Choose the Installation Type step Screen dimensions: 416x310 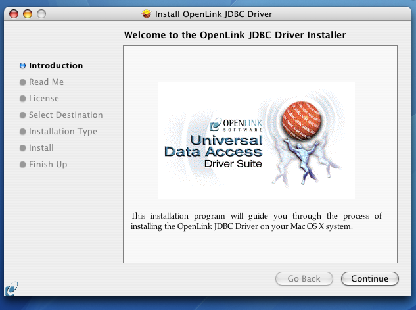click(63, 132)
